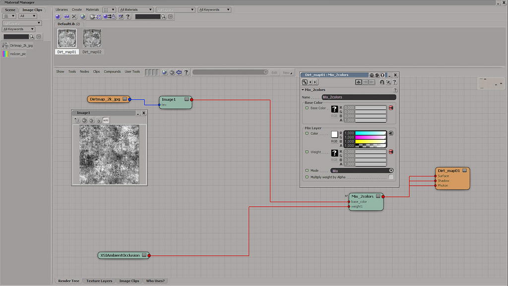
Task: Click the revert horseshoe icon in the property editor
Action: click(x=382, y=82)
